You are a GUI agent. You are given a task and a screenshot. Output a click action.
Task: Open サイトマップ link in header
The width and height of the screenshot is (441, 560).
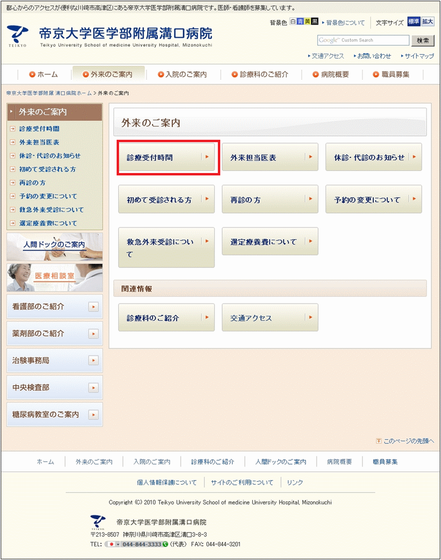pos(419,56)
